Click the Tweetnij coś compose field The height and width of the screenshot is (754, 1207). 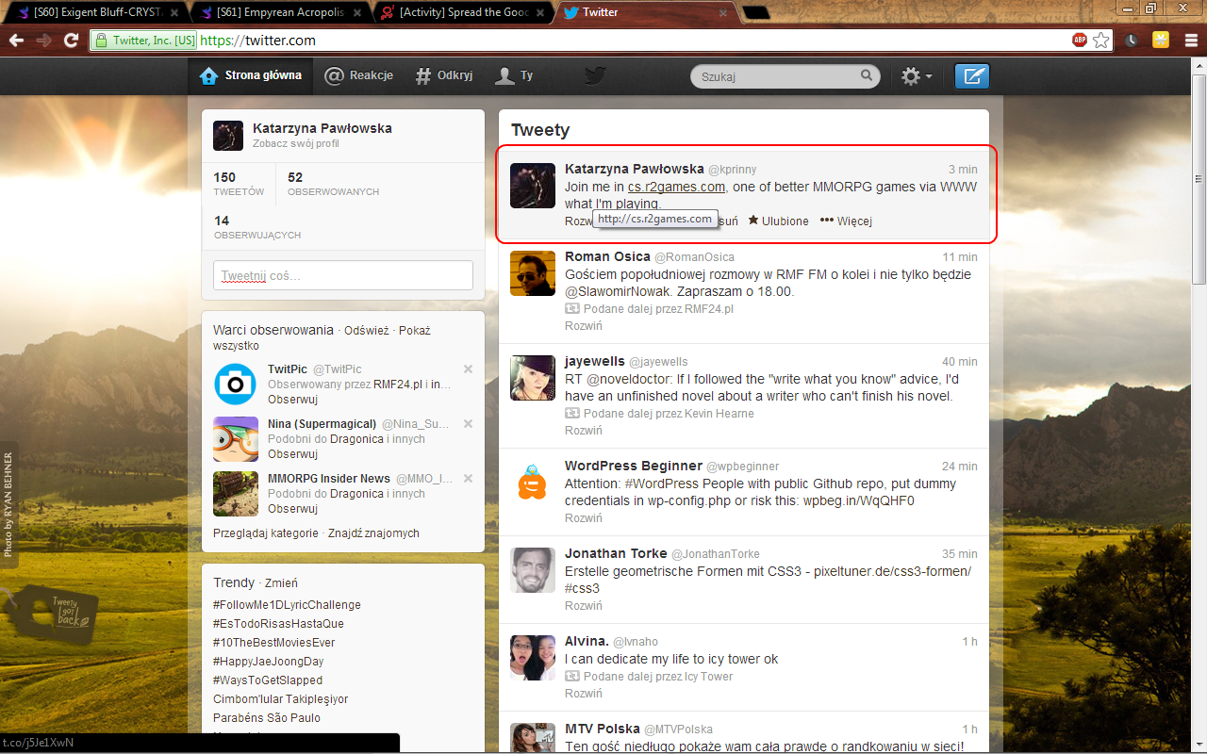tap(342, 275)
